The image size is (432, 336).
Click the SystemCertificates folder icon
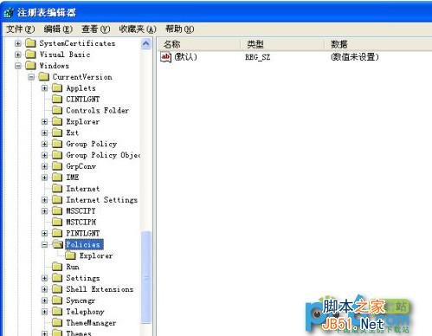(30, 43)
